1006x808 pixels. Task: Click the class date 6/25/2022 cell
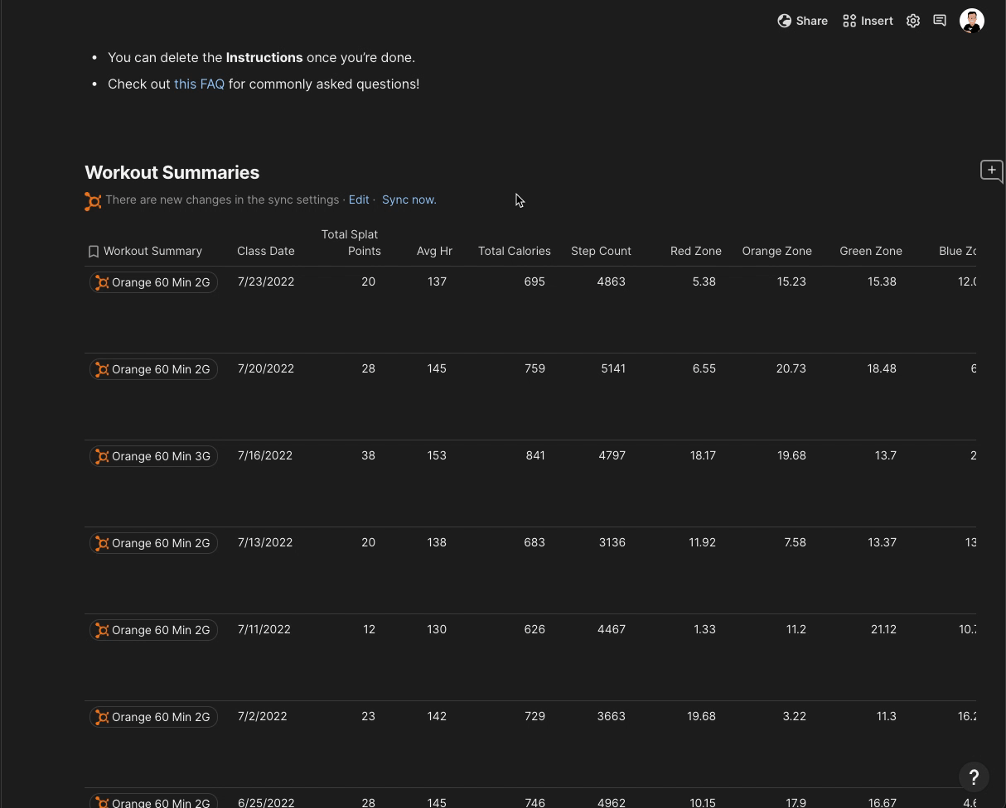click(x=266, y=802)
